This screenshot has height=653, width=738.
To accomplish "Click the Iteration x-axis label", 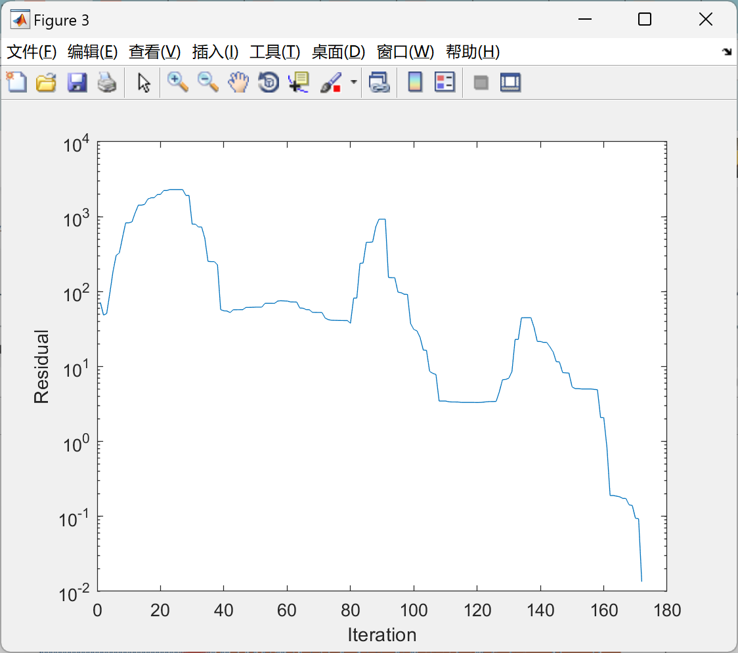I will click(x=381, y=635).
